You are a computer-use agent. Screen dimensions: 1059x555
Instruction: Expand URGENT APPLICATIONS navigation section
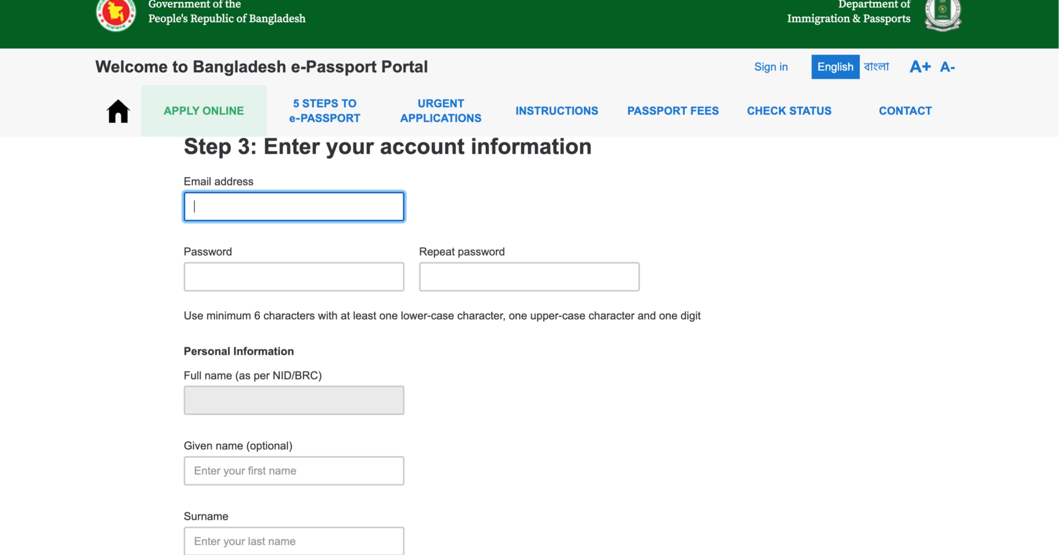click(x=440, y=111)
